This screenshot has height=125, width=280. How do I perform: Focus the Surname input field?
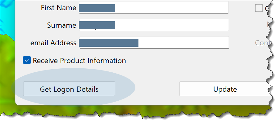[154, 25]
